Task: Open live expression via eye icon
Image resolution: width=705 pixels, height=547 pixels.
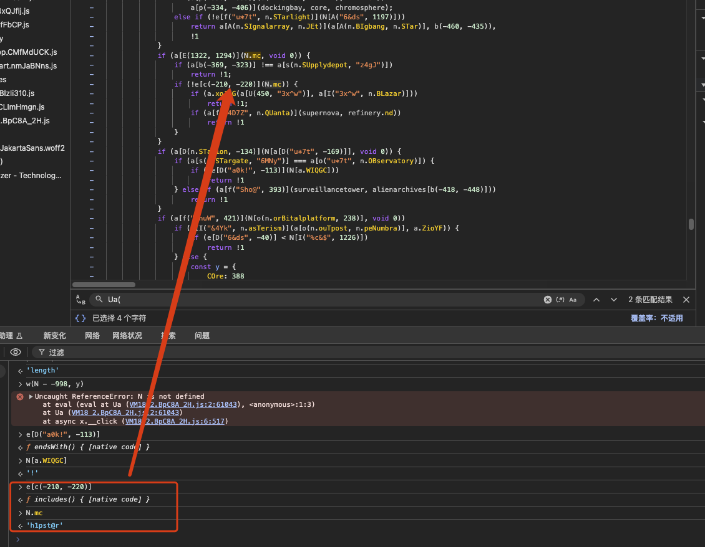Action: (16, 352)
